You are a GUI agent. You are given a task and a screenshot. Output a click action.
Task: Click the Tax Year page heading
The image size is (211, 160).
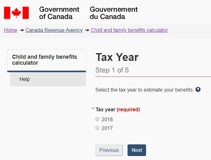[x=117, y=57]
